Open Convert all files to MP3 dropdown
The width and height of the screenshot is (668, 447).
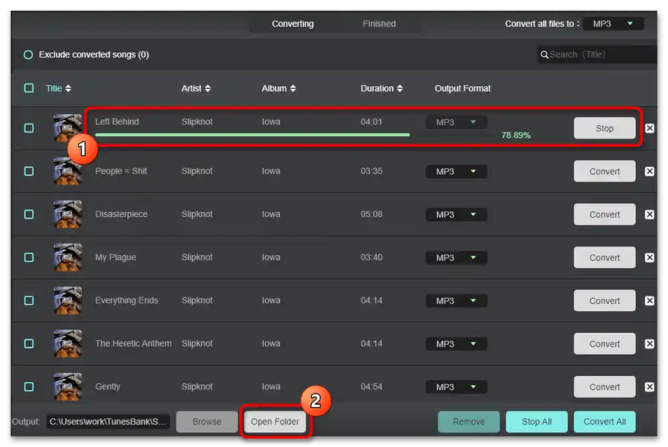click(x=613, y=24)
